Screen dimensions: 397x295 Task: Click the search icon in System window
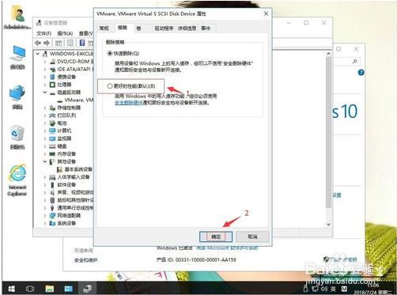pos(355,62)
